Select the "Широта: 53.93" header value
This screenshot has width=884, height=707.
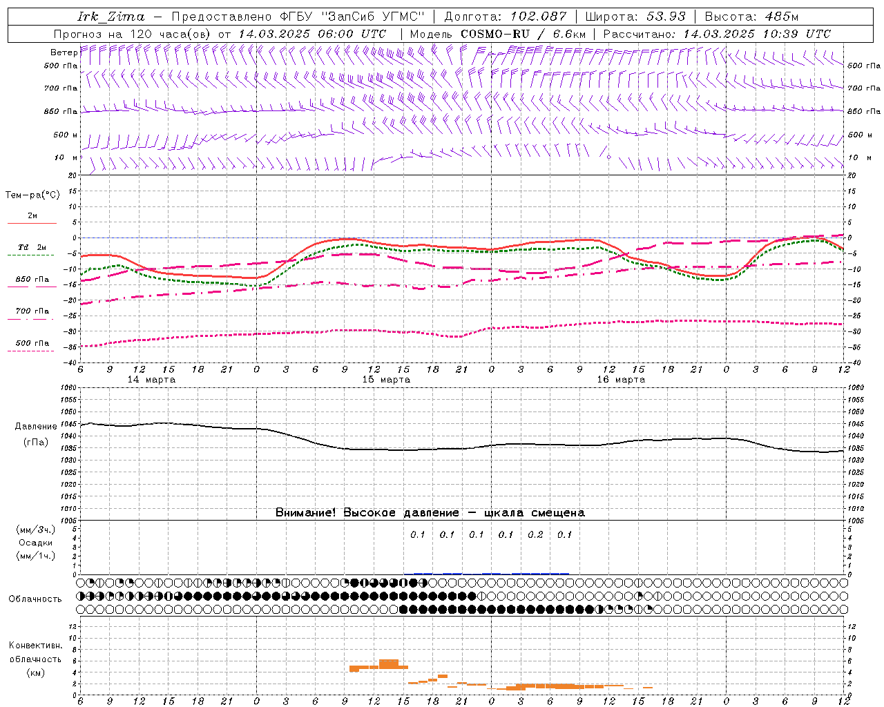(x=635, y=17)
